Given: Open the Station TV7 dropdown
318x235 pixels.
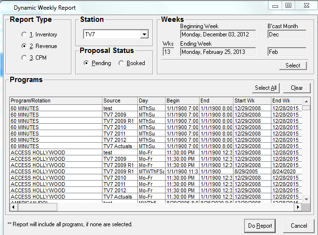Looking at the screenshot, I should (144, 34).
